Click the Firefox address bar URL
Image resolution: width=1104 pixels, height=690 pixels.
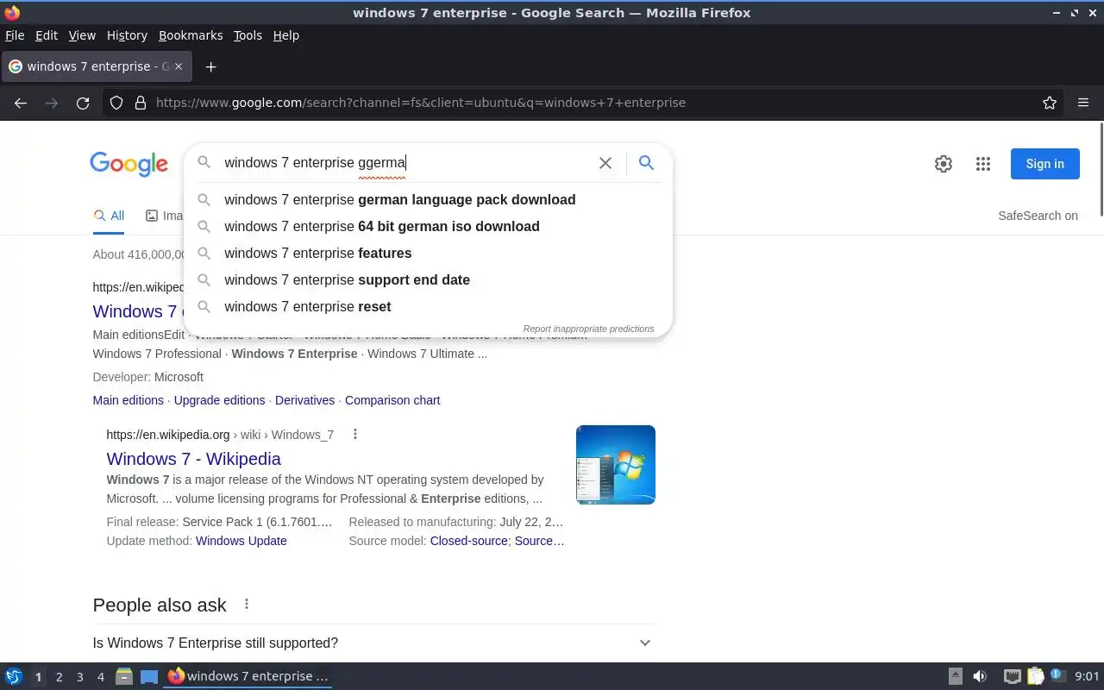pos(421,103)
